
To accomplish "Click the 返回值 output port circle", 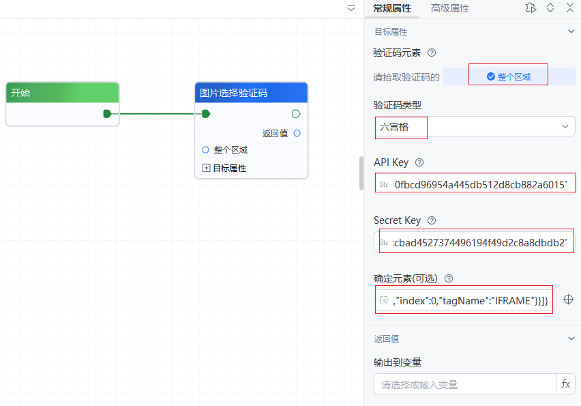I will 297,133.
